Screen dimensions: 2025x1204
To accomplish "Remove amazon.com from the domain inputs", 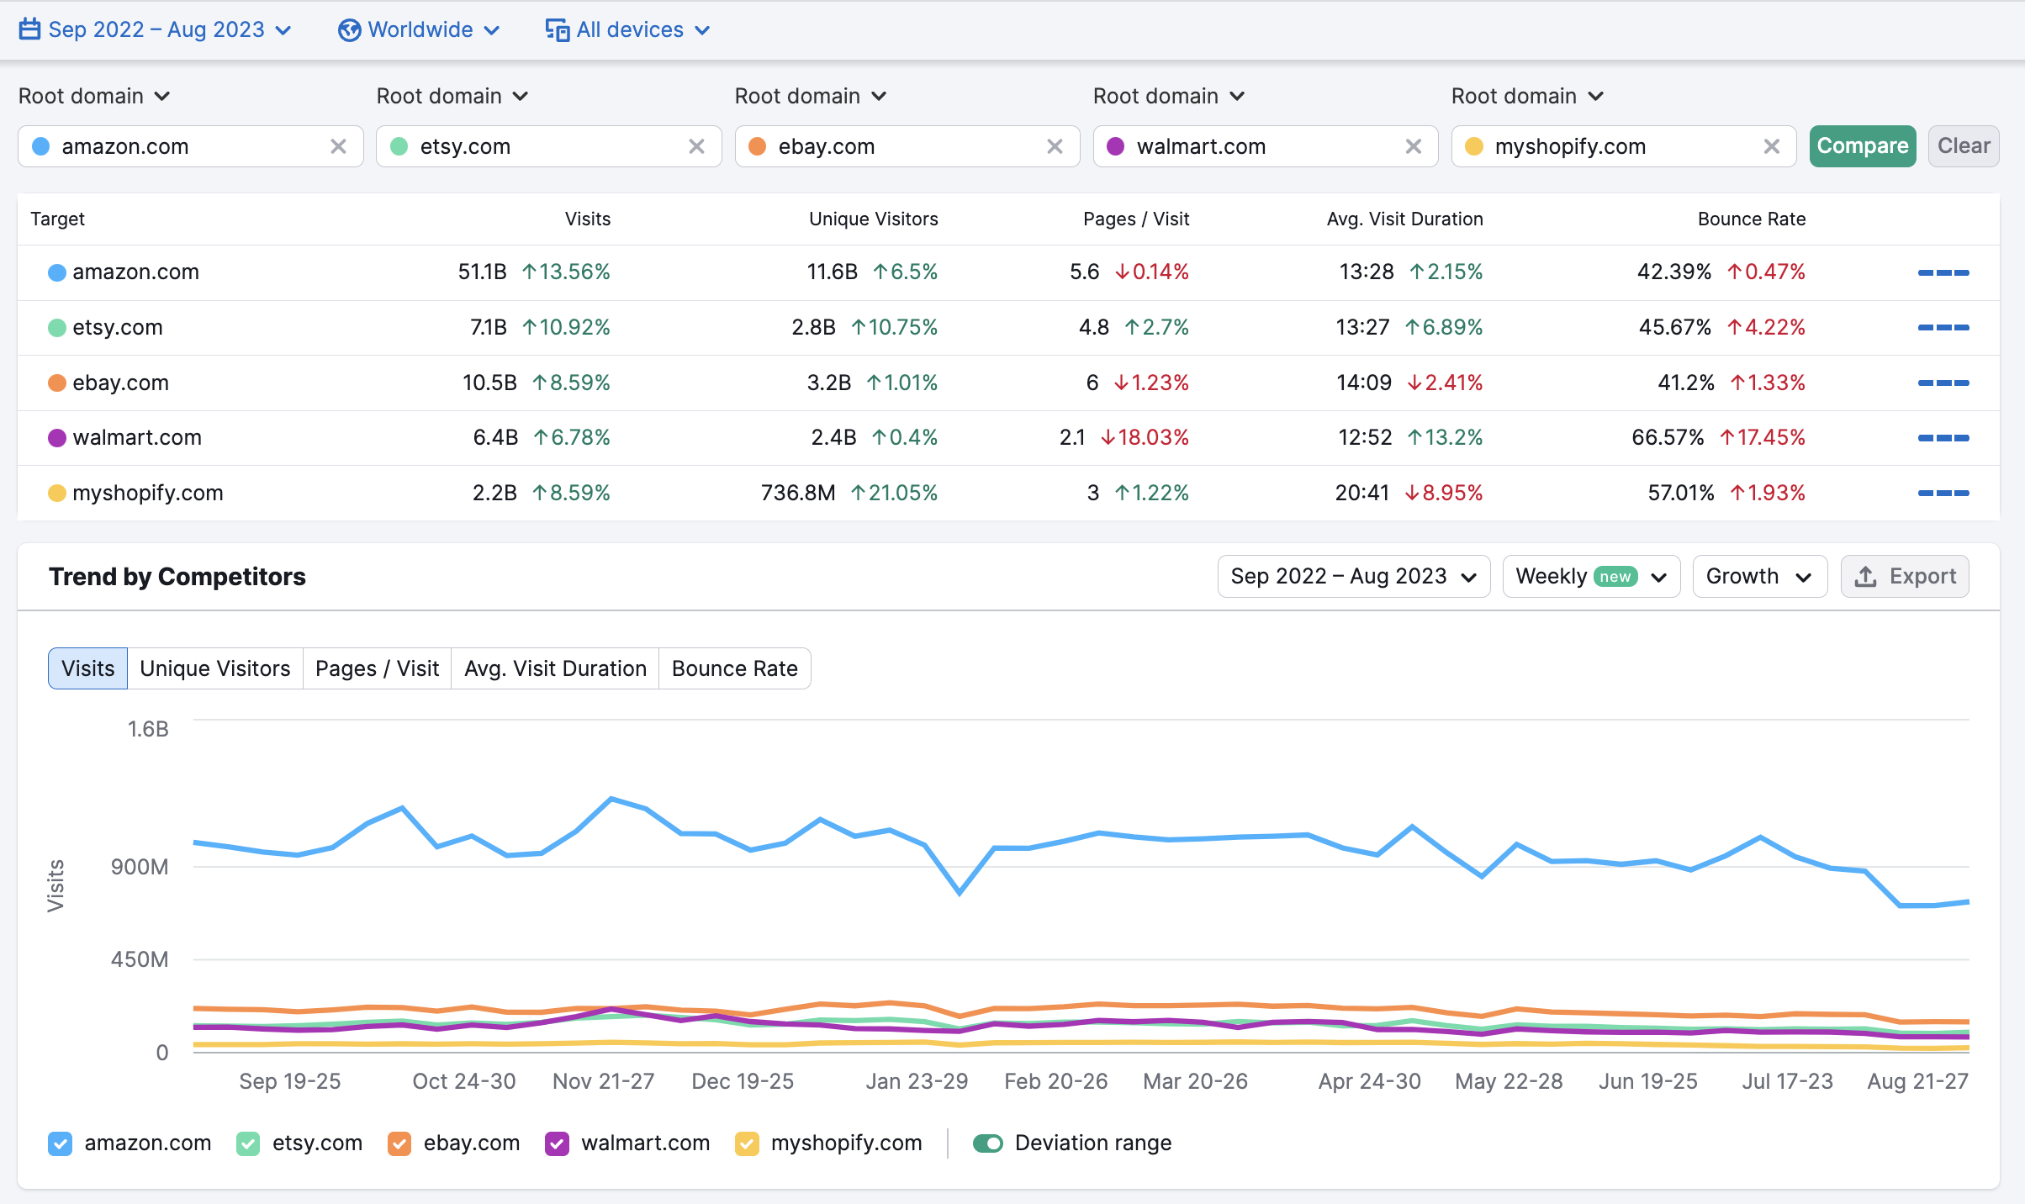I will (338, 146).
